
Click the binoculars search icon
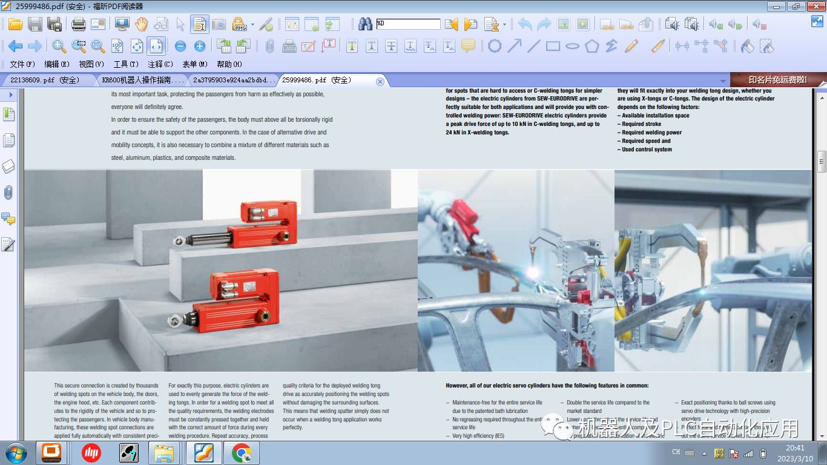click(x=365, y=24)
